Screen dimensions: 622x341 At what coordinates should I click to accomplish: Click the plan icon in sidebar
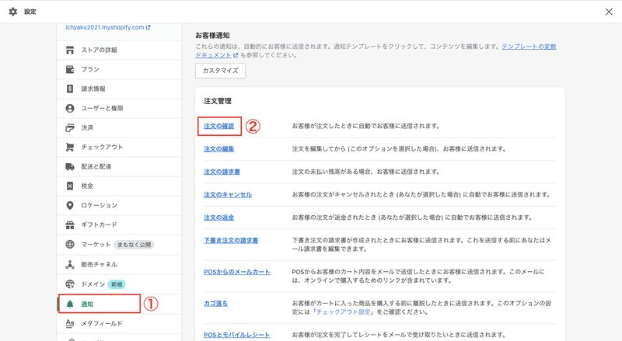(x=70, y=69)
